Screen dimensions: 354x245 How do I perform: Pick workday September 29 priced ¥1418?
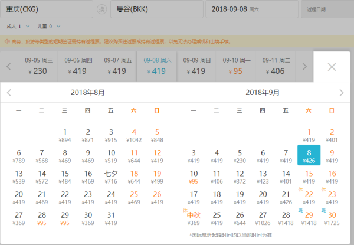309,218
